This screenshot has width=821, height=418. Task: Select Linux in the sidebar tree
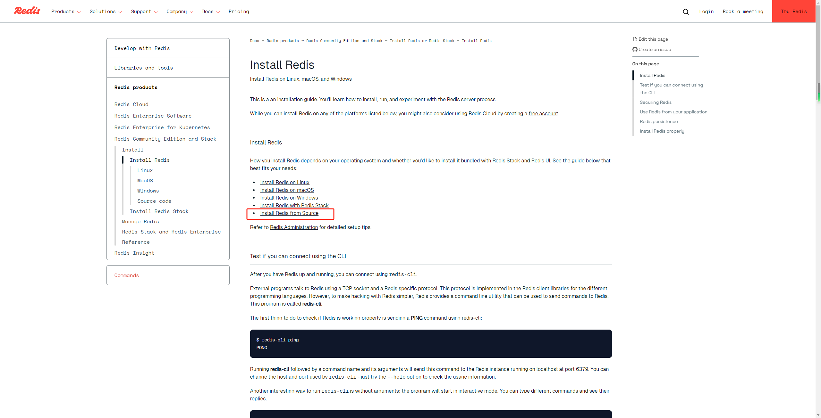tap(145, 170)
